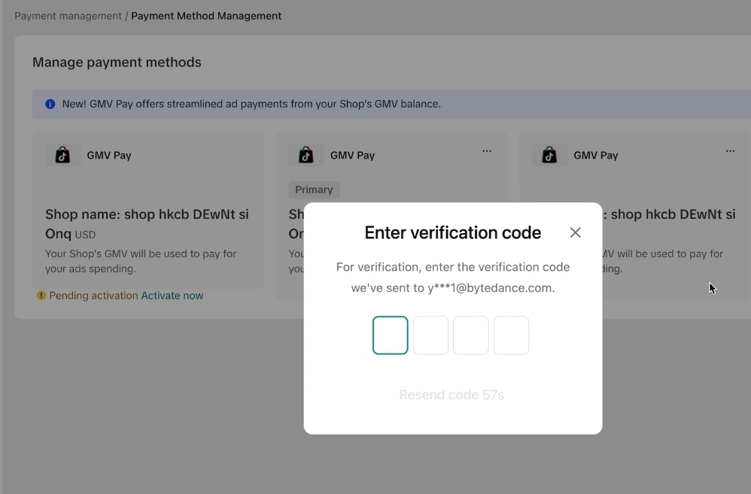This screenshot has width=751, height=494.
Task: Click the info icon in the GMV Pay banner
Action: coord(50,105)
